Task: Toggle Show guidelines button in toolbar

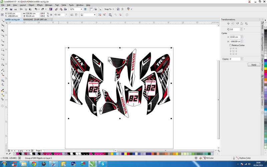Action: (x=100, y=9)
